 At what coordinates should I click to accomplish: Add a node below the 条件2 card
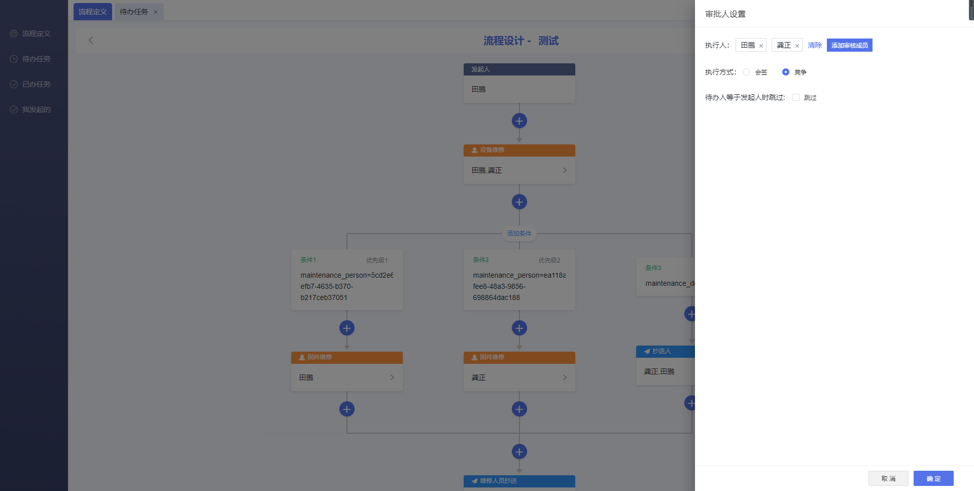519,328
